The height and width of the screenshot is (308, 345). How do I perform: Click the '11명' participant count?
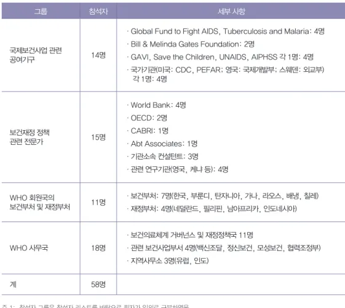pyautogui.click(x=98, y=202)
